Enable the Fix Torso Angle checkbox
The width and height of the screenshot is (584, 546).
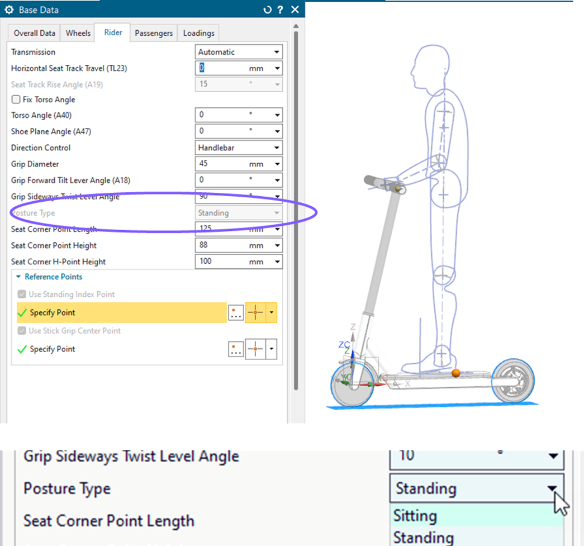(x=16, y=99)
